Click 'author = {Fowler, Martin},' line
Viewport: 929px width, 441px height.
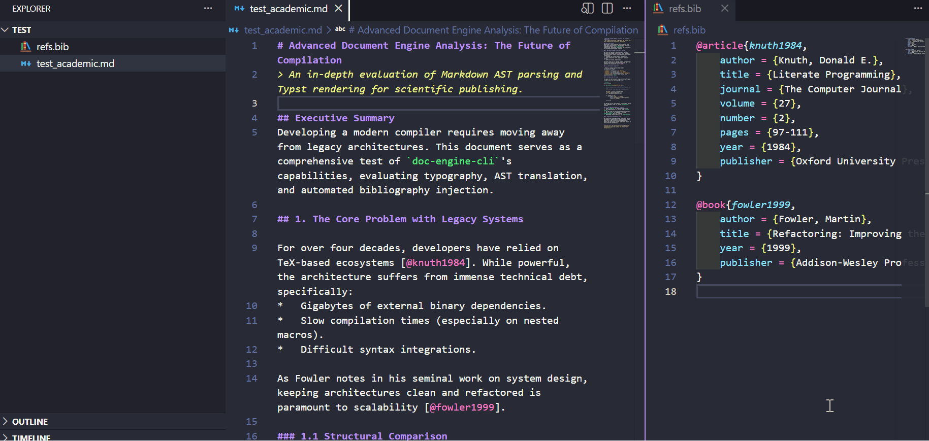pyautogui.click(x=795, y=219)
